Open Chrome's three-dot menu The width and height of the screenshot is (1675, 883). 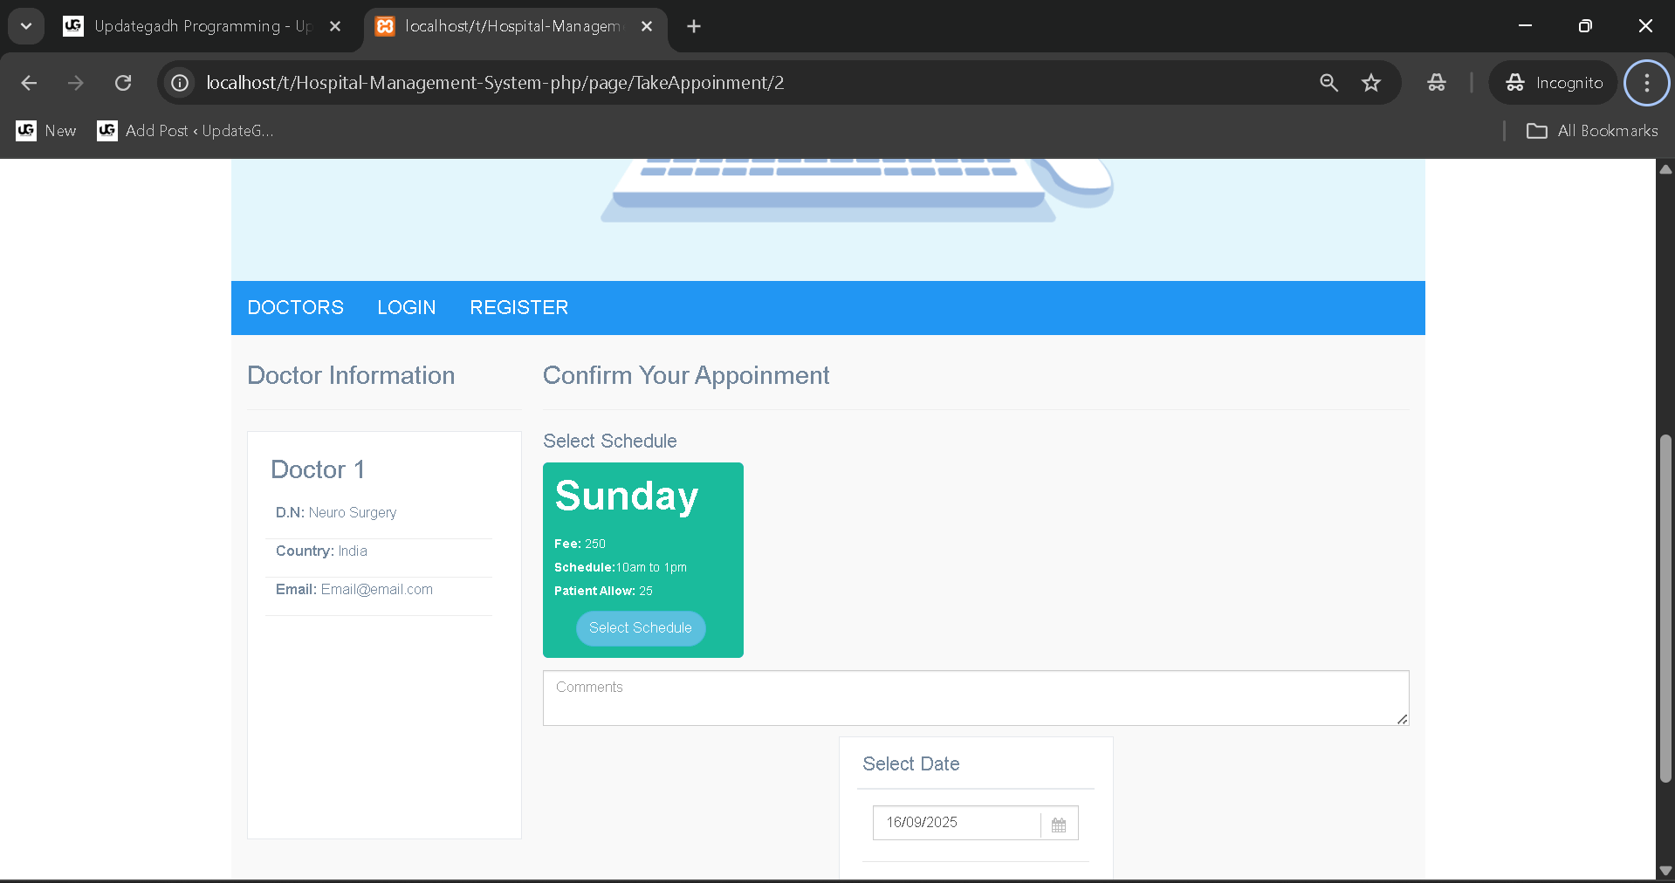click(1646, 83)
